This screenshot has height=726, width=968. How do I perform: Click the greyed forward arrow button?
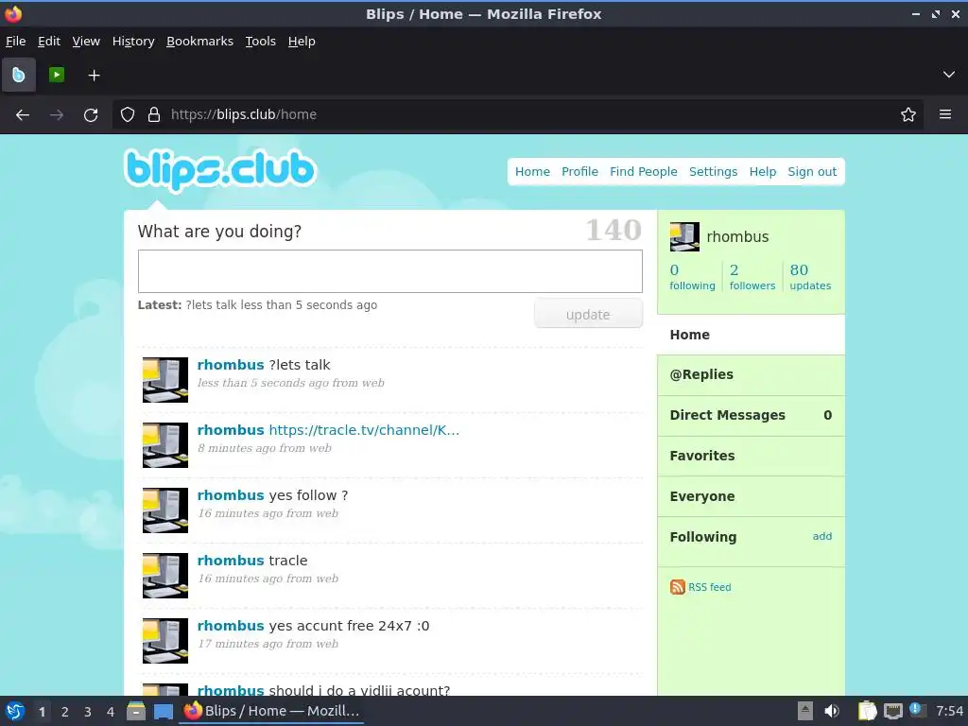pyautogui.click(x=57, y=114)
